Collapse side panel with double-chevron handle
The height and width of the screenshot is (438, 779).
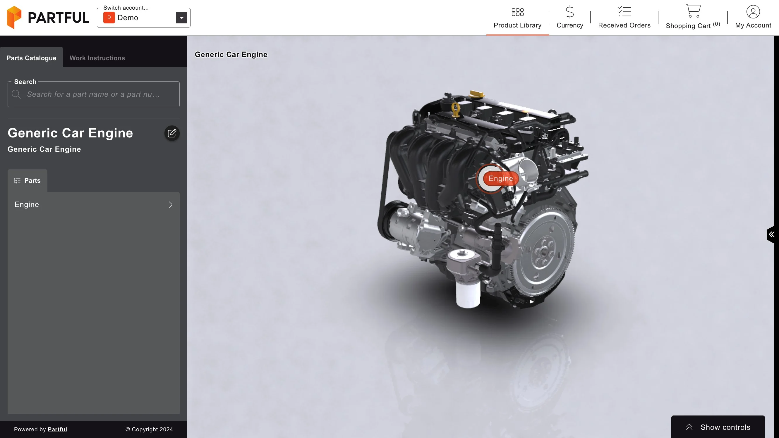771,234
